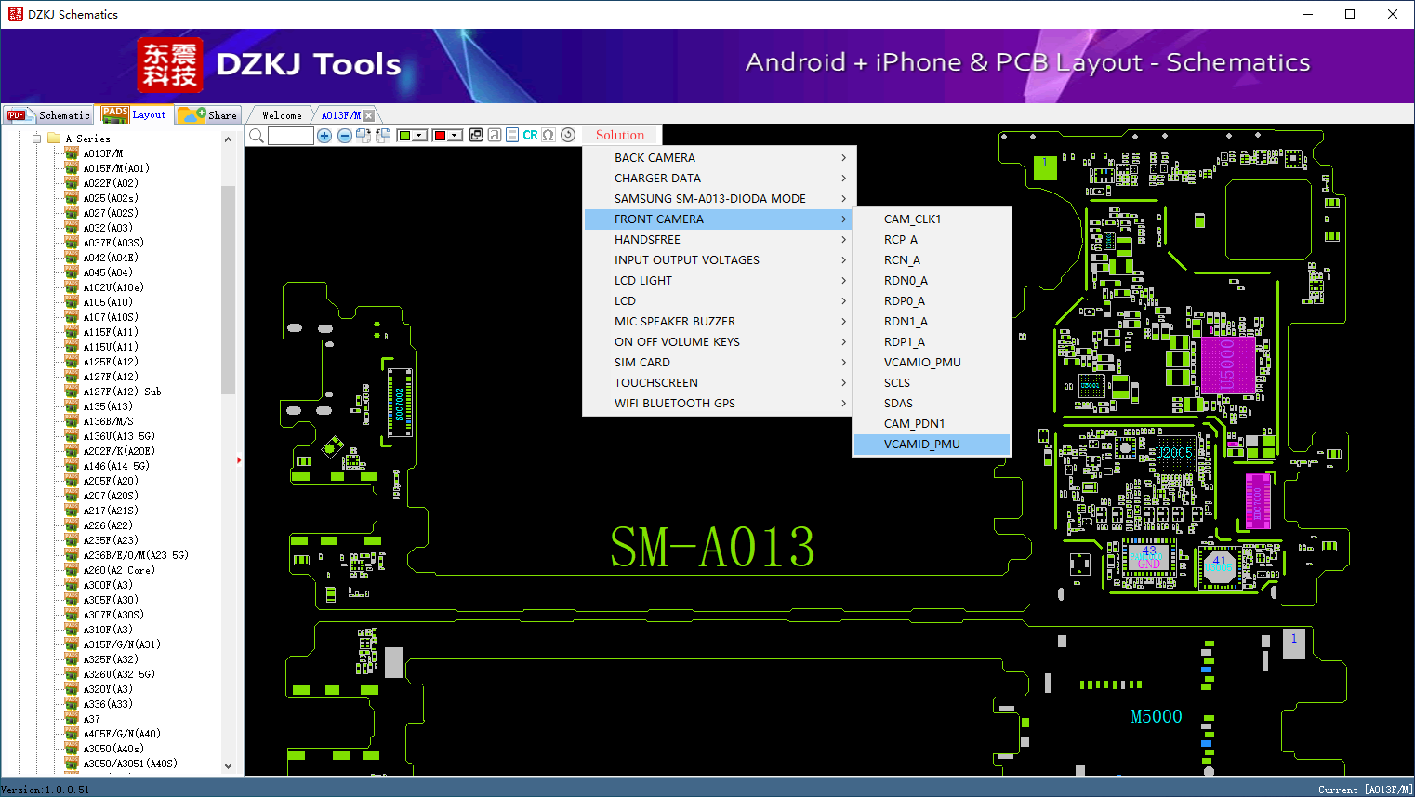
Task: Expand the BACK CAMERA submenu arrow
Action: click(843, 158)
